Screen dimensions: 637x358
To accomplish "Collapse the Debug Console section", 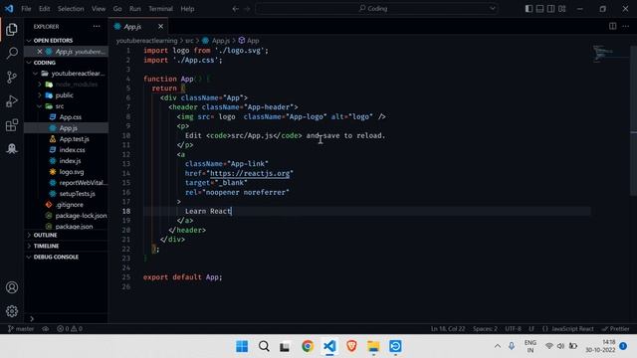I will click(67, 257).
